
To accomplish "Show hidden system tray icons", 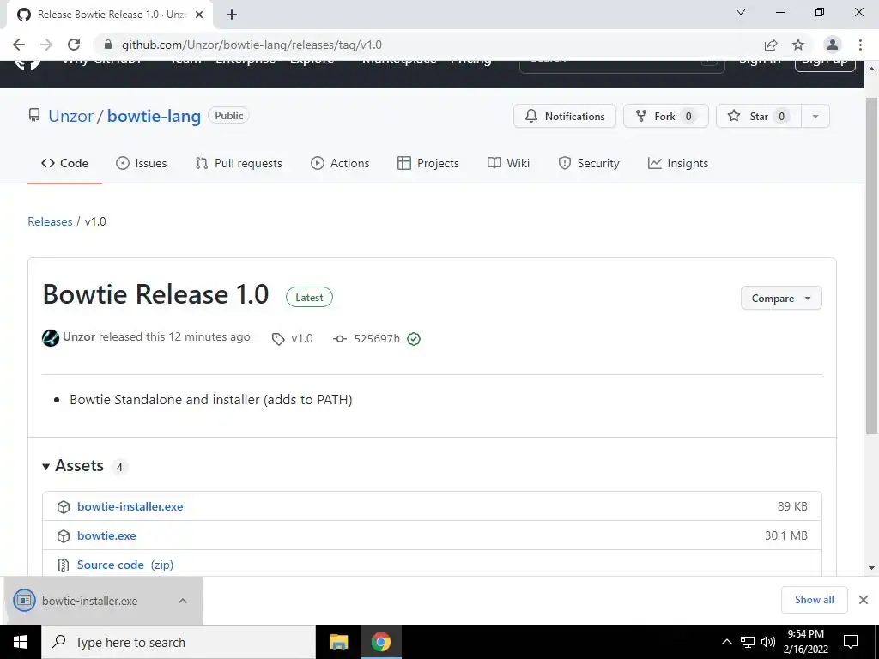I will [x=726, y=642].
